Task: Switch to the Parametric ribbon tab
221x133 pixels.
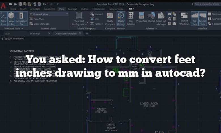Action: [50, 9]
